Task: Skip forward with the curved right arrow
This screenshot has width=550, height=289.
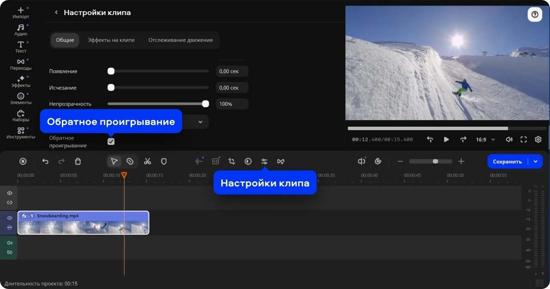Action: pos(463,140)
